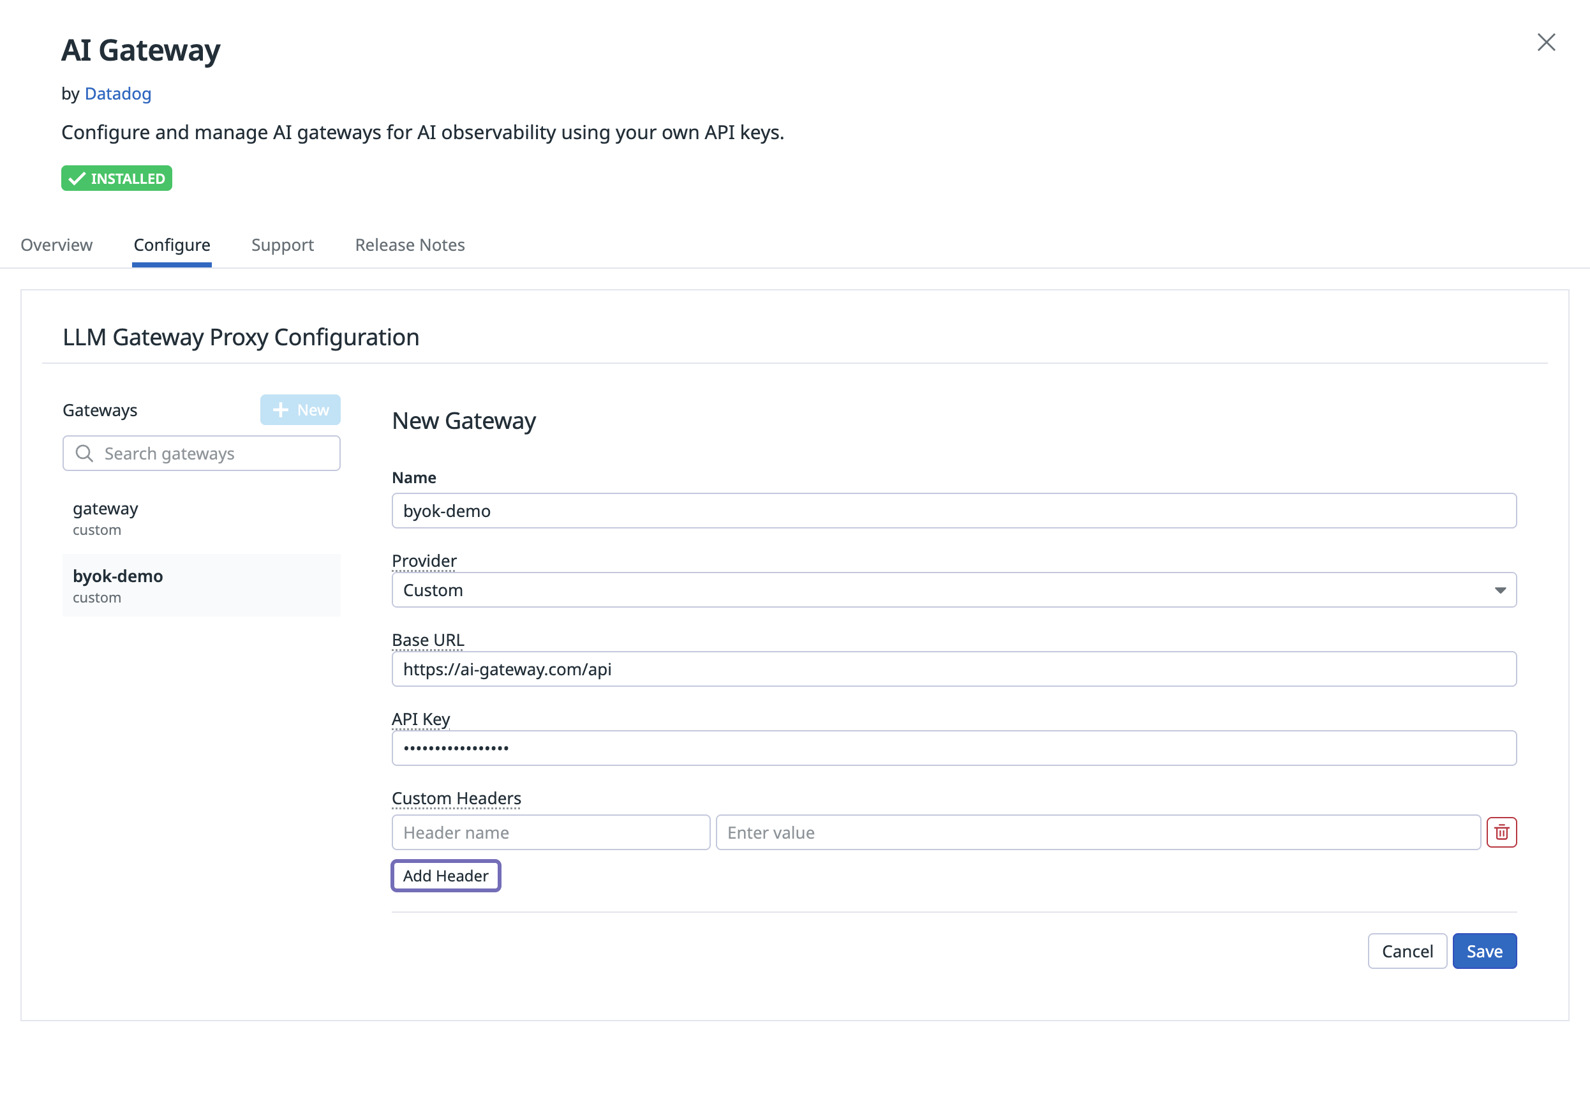Viewport: 1590px width, 1094px height.
Task: Expand the Provider dropdown arrow
Action: [x=1499, y=590]
